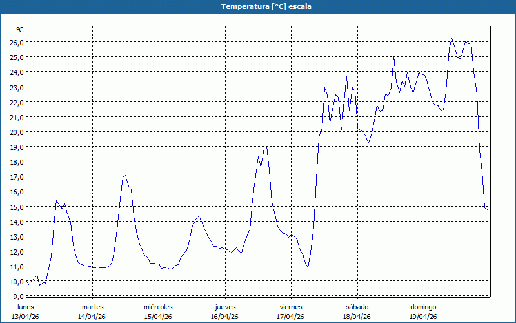516x323 pixels.
Task: Click the 18/04/26 date label
Action: (357, 317)
